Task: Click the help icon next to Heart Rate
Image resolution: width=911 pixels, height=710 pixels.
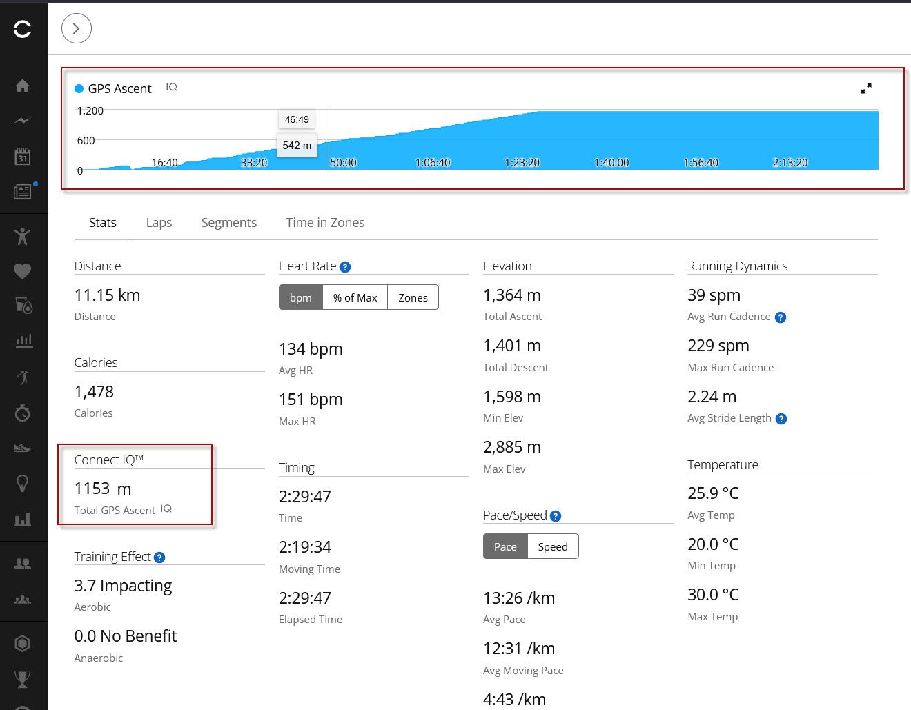Action: coord(345,267)
